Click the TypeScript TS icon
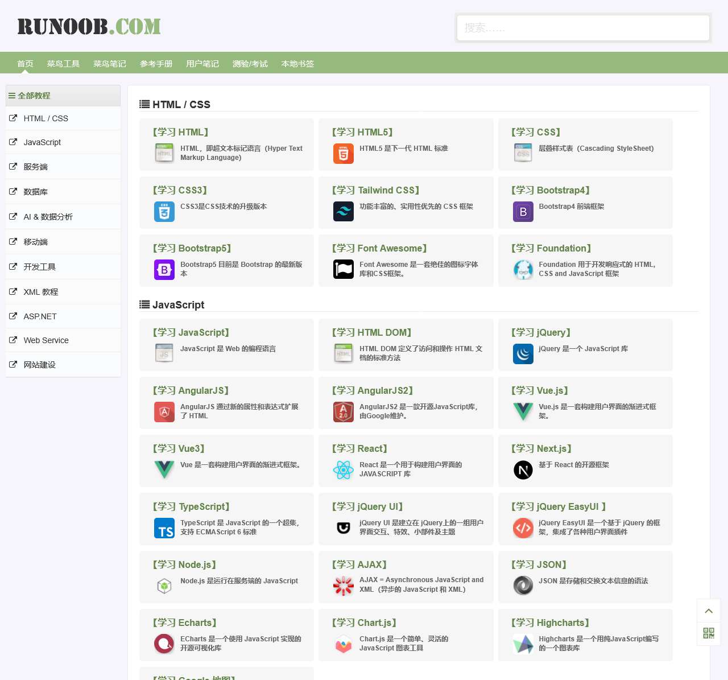 [x=164, y=528]
